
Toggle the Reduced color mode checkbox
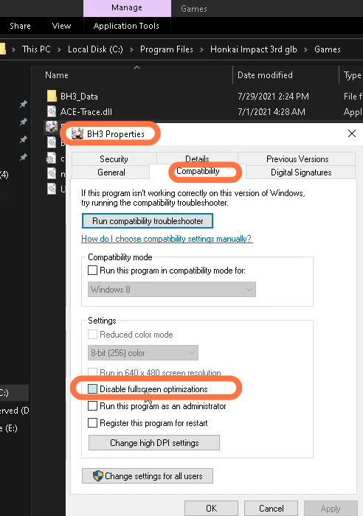pos(92,335)
